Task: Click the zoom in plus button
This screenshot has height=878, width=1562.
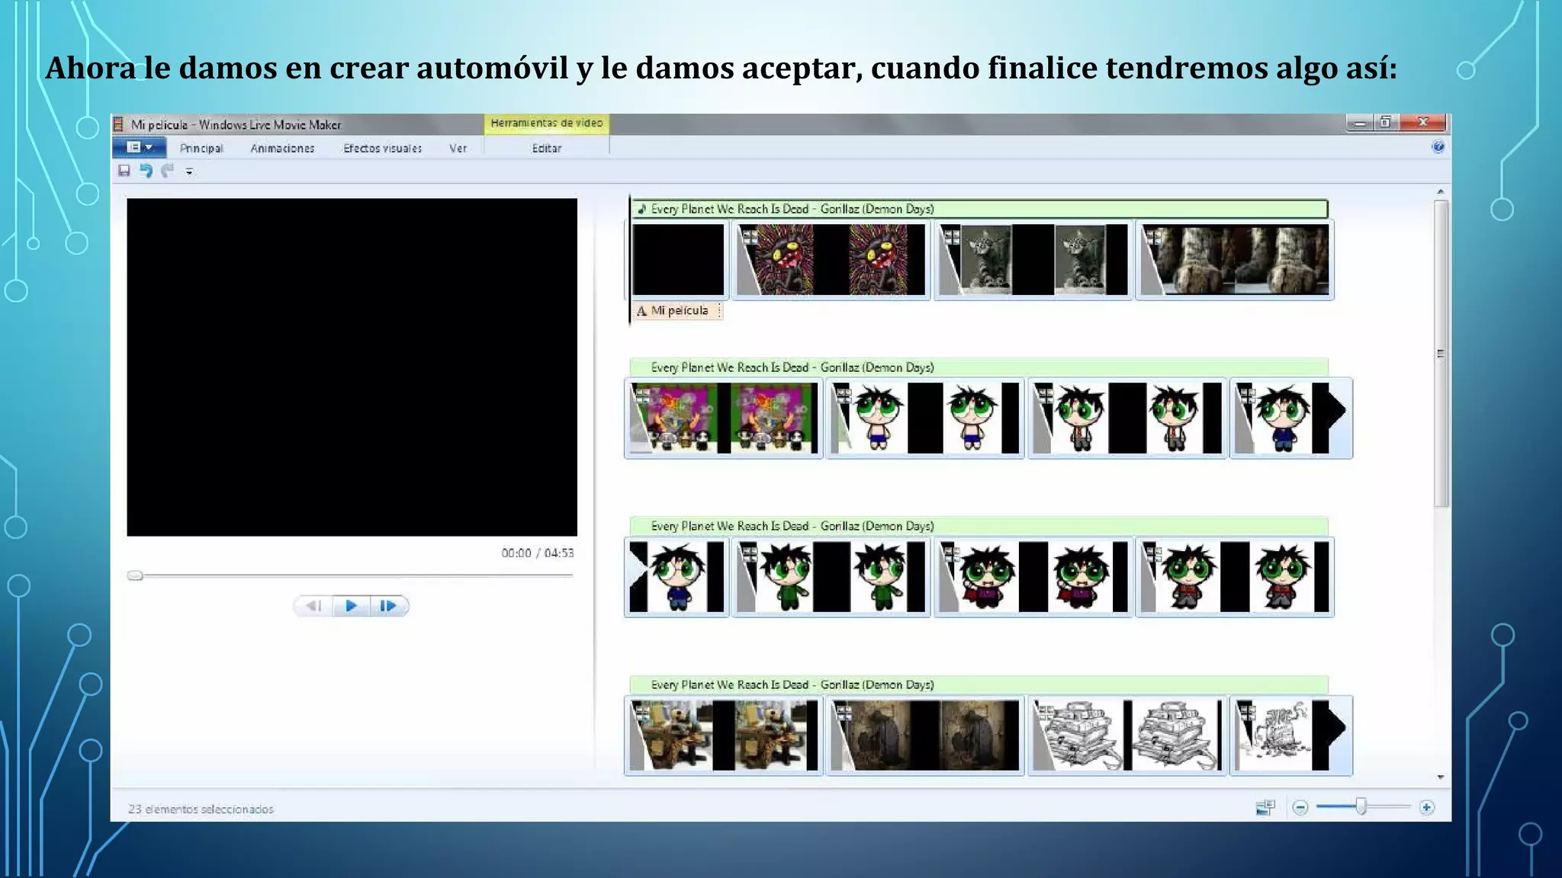Action: pos(1427,807)
